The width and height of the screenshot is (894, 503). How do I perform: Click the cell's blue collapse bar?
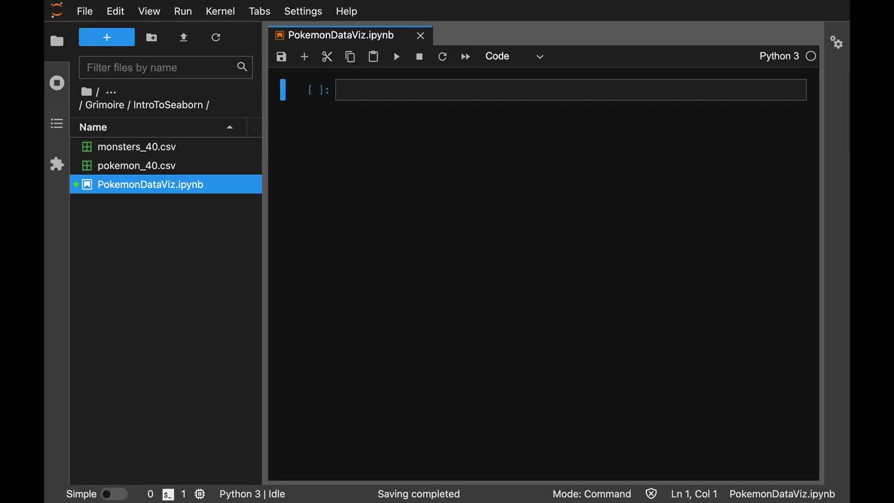(x=283, y=89)
